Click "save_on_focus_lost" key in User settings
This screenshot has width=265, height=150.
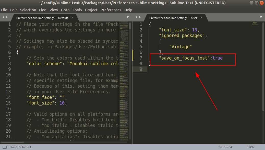point(184,58)
